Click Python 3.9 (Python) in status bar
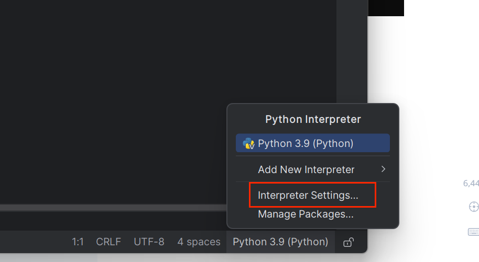Screen dimensions: 479x262 pos(280,242)
